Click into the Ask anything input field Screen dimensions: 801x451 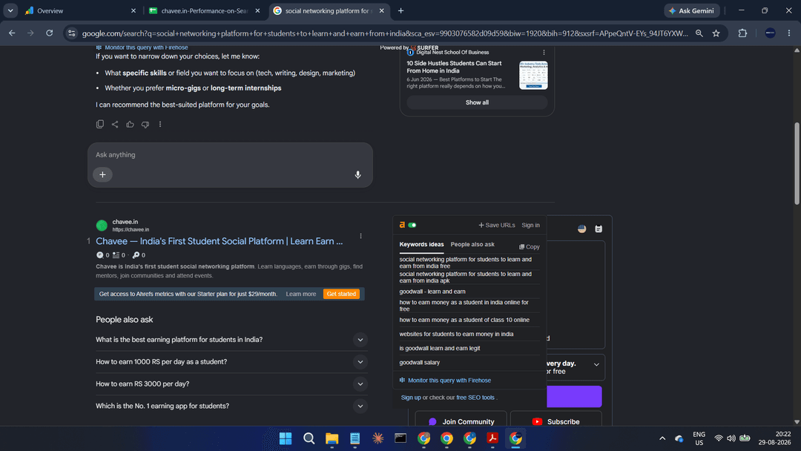(230, 155)
